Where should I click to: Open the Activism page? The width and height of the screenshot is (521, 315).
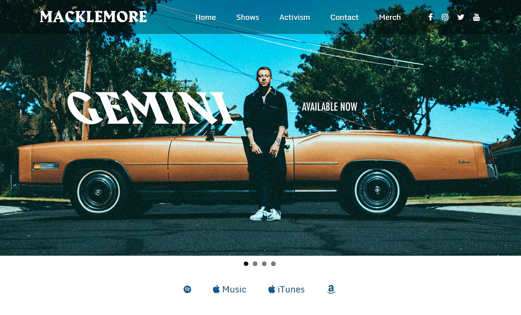(295, 17)
